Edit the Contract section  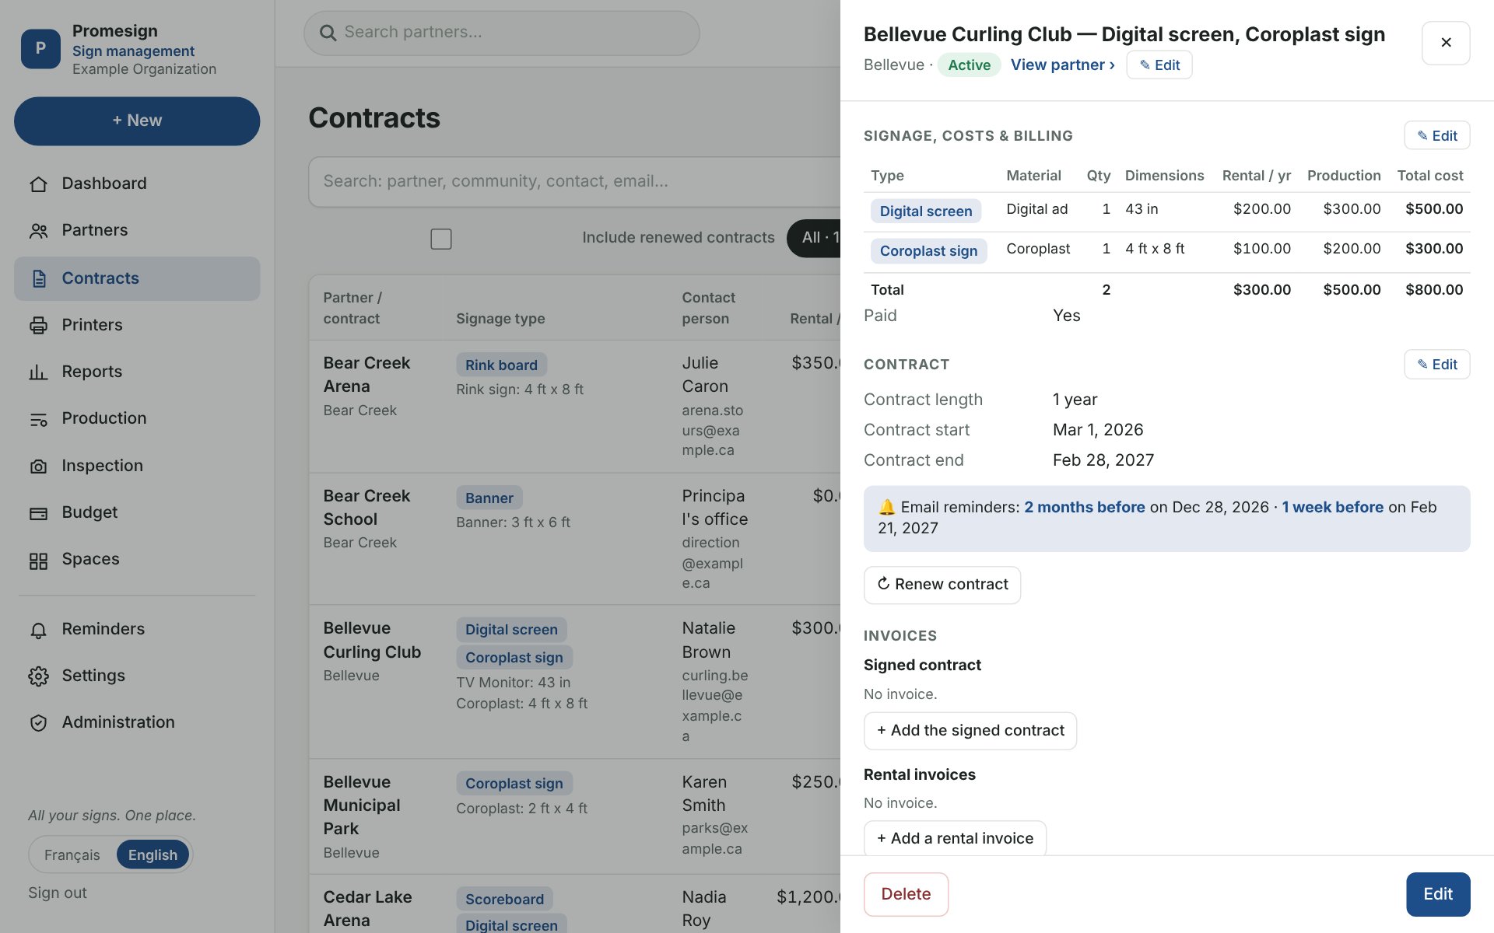1436,364
